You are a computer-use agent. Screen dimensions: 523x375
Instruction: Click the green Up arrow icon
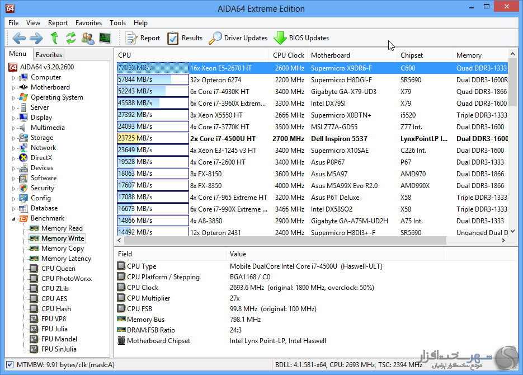(54, 38)
